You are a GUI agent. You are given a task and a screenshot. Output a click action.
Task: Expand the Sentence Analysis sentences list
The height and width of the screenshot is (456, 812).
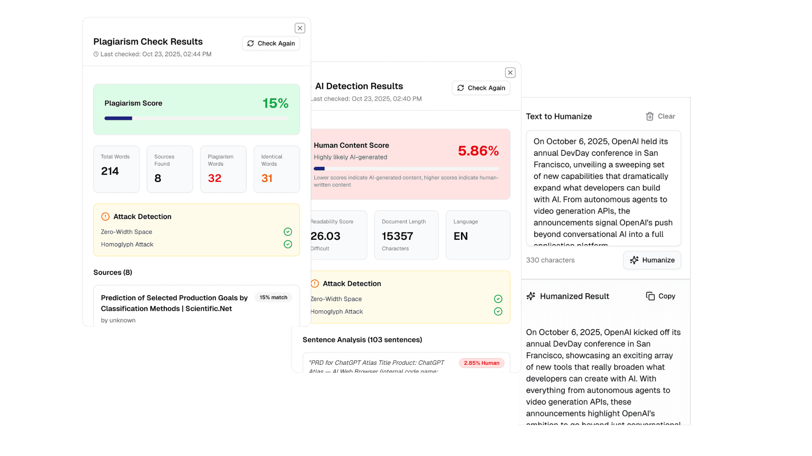pos(362,339)
